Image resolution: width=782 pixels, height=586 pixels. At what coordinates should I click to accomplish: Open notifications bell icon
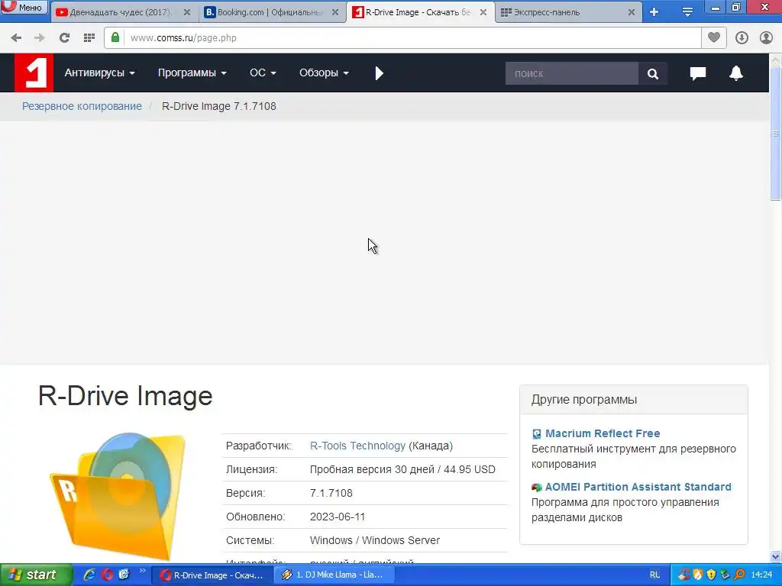[x=736, y=73]
